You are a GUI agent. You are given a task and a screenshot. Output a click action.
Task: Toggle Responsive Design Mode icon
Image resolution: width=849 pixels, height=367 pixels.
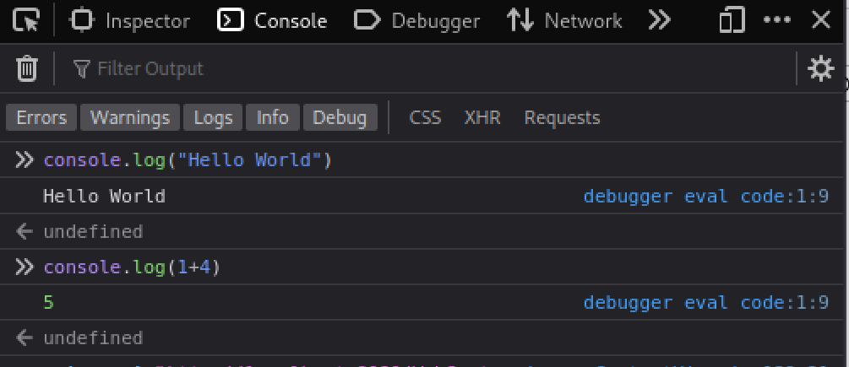(x=731, y=21)
